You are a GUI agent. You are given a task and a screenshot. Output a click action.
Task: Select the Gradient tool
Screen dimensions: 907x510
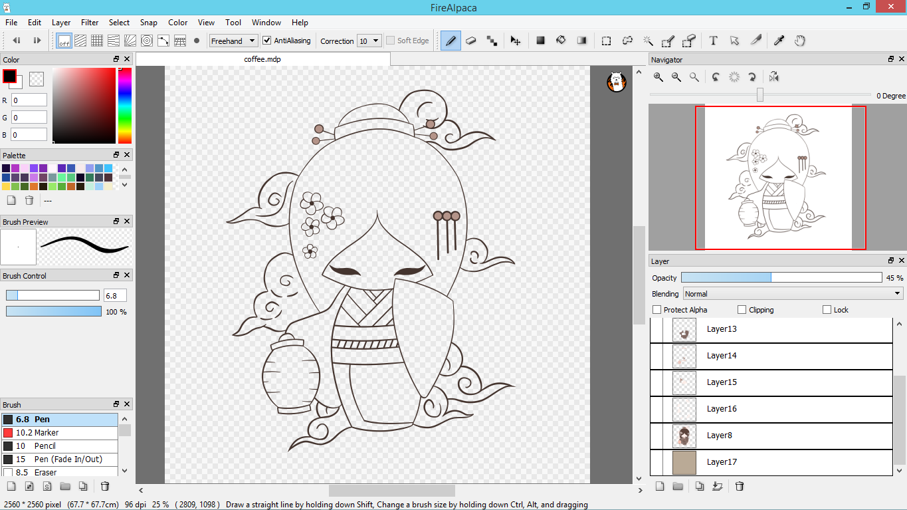click(x=582, y=41)
